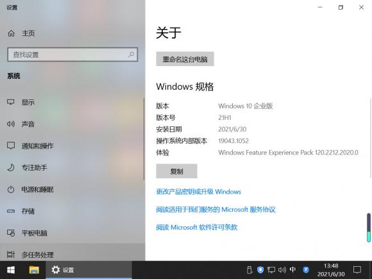Open 通知和操作 notification icon
The height and width of the screenshot is (279, 372).
(11, 146)
